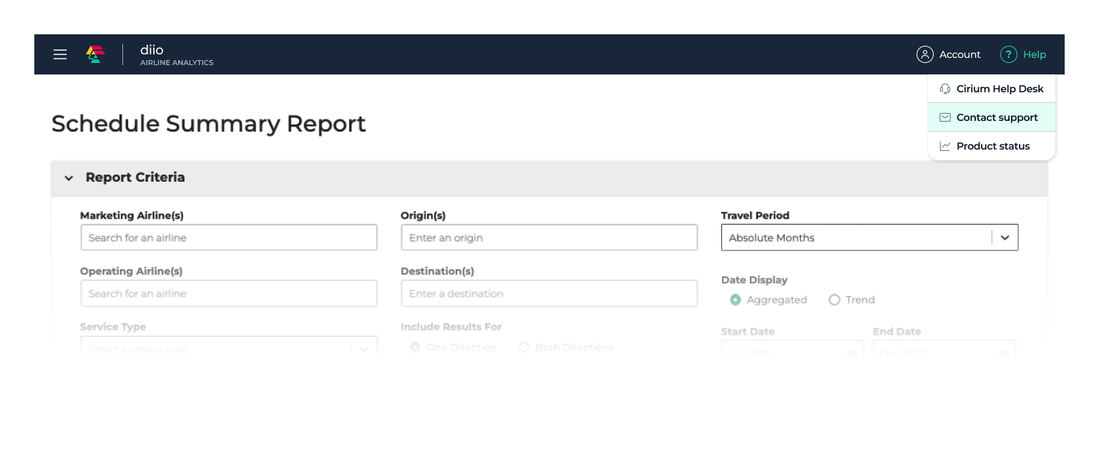Click the Account label in header
The width and height of the screenshot is (1099, 455).
tap(959, 54)
